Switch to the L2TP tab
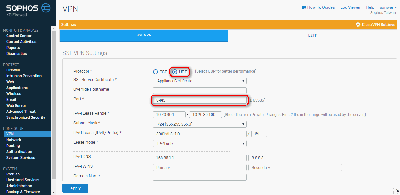 point(312,36)
